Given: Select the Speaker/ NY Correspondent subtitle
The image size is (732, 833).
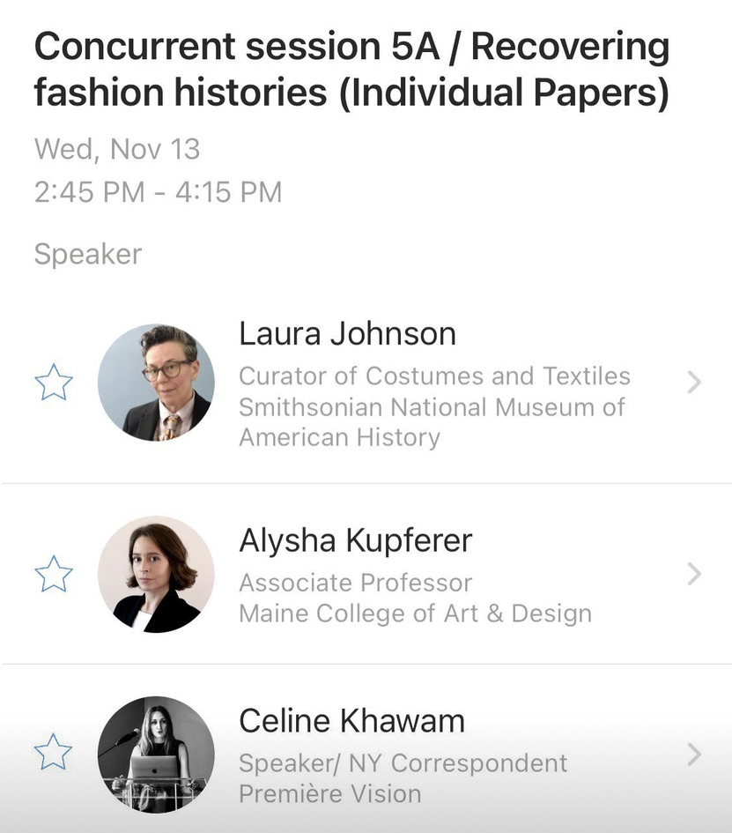Looking at the screenshot, I should pos(403,762).
